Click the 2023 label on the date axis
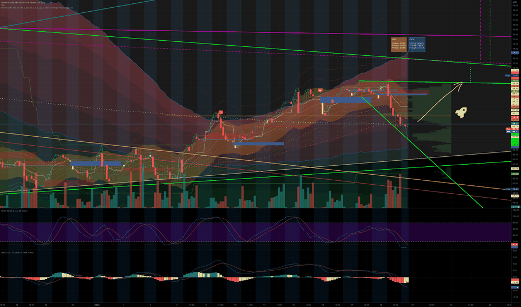The image size is (521, 307). point(97,304)
